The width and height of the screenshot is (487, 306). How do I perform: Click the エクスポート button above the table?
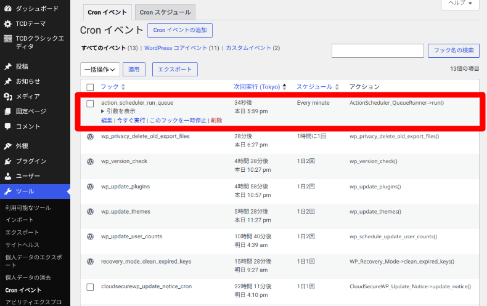(175, 69)
